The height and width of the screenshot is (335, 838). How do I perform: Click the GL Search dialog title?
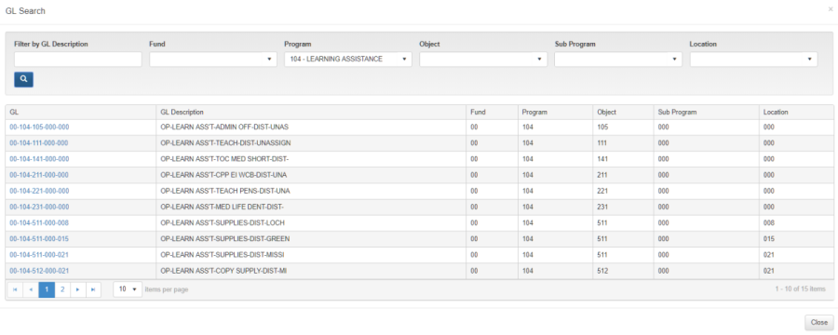pos(25,10)
